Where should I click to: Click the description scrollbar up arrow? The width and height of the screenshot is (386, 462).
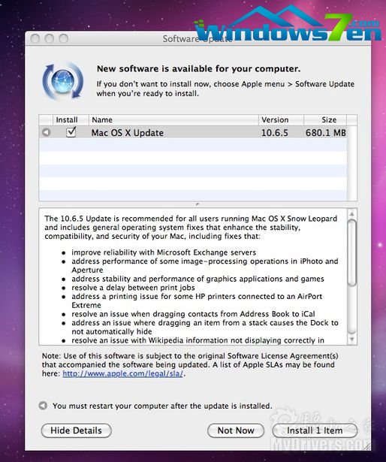point(351,213)
